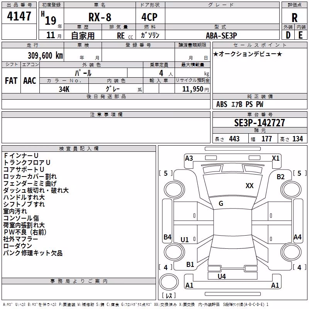Viewport: 309px width, 309px height.
Task: Click interior color グレー
Action: [113, 89]
